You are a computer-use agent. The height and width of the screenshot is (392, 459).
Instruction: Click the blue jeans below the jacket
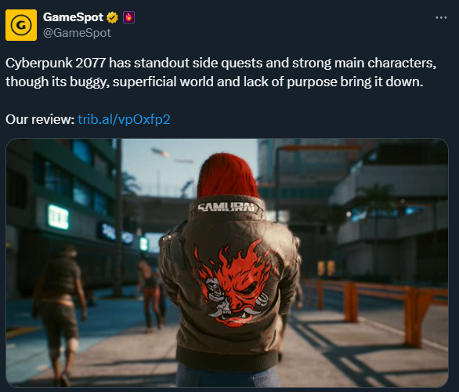pos(228,377)
